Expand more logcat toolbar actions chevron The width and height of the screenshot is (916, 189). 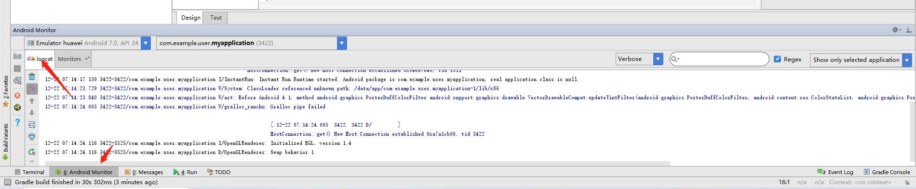pos(32,162)
